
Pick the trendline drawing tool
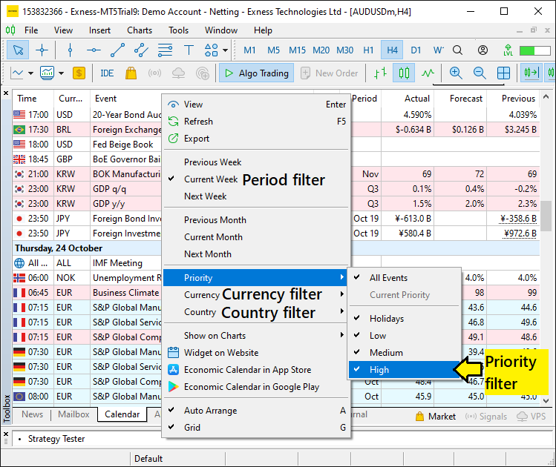point(117,50)
